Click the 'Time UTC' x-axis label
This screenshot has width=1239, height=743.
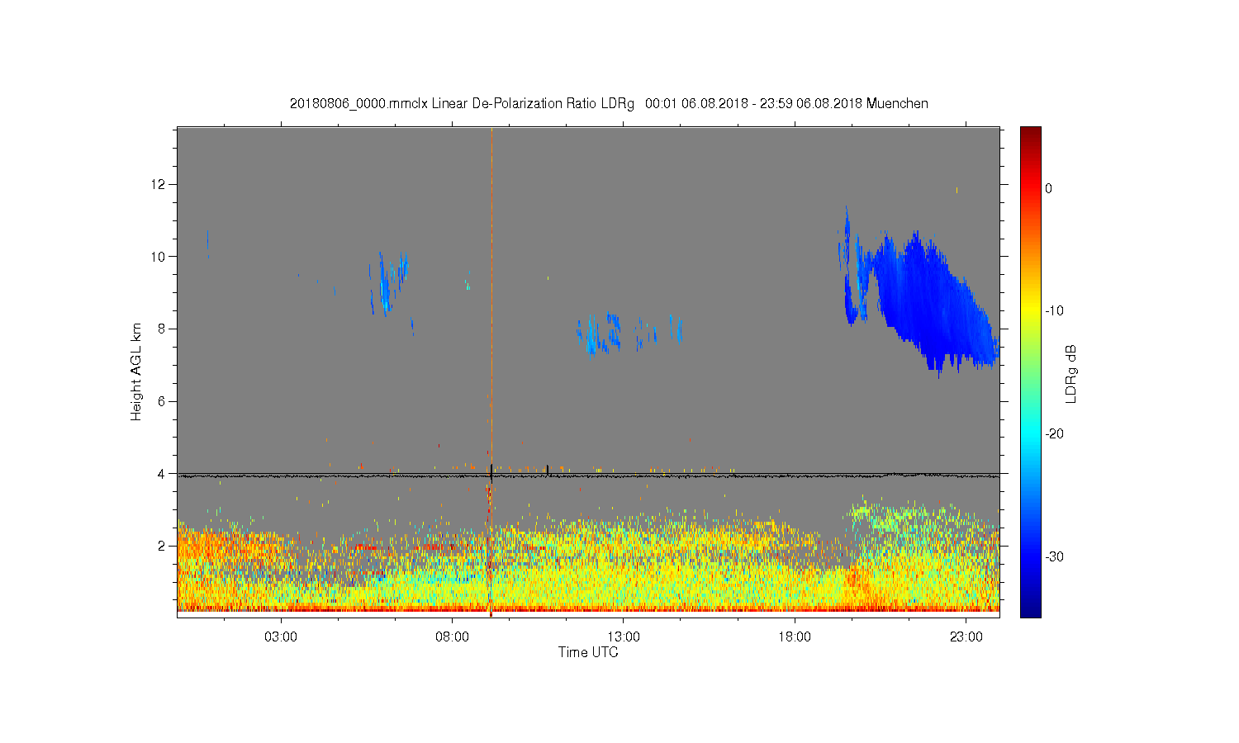click(x=588, y=652)
